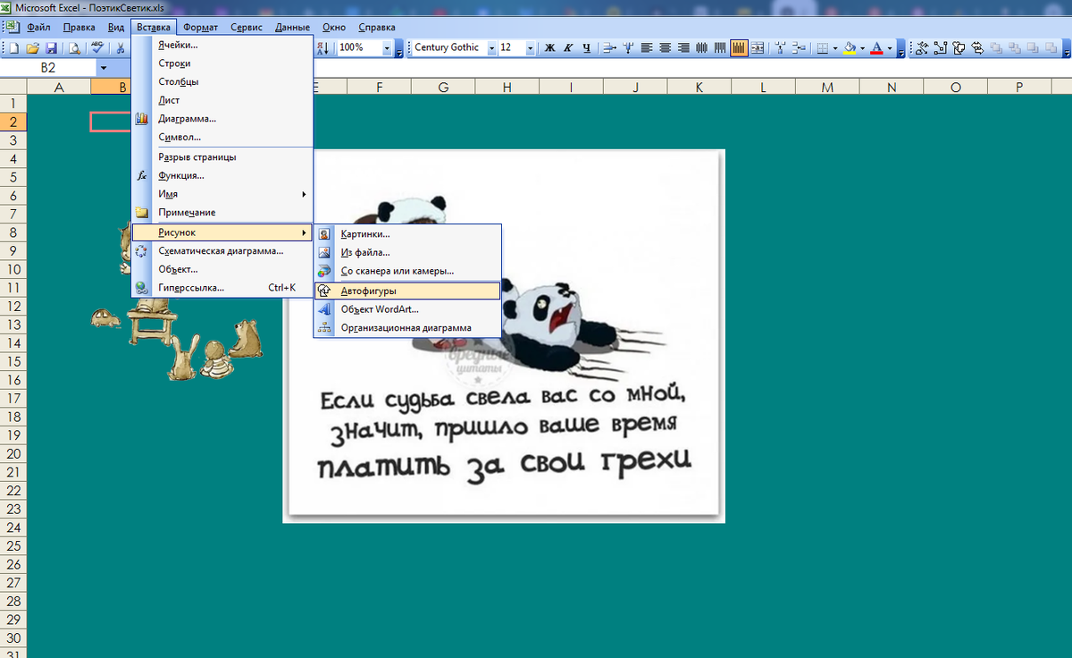The image size is (1072, 658).
Task: Select Картинки... clip art entry
Action: click(407, 233)
